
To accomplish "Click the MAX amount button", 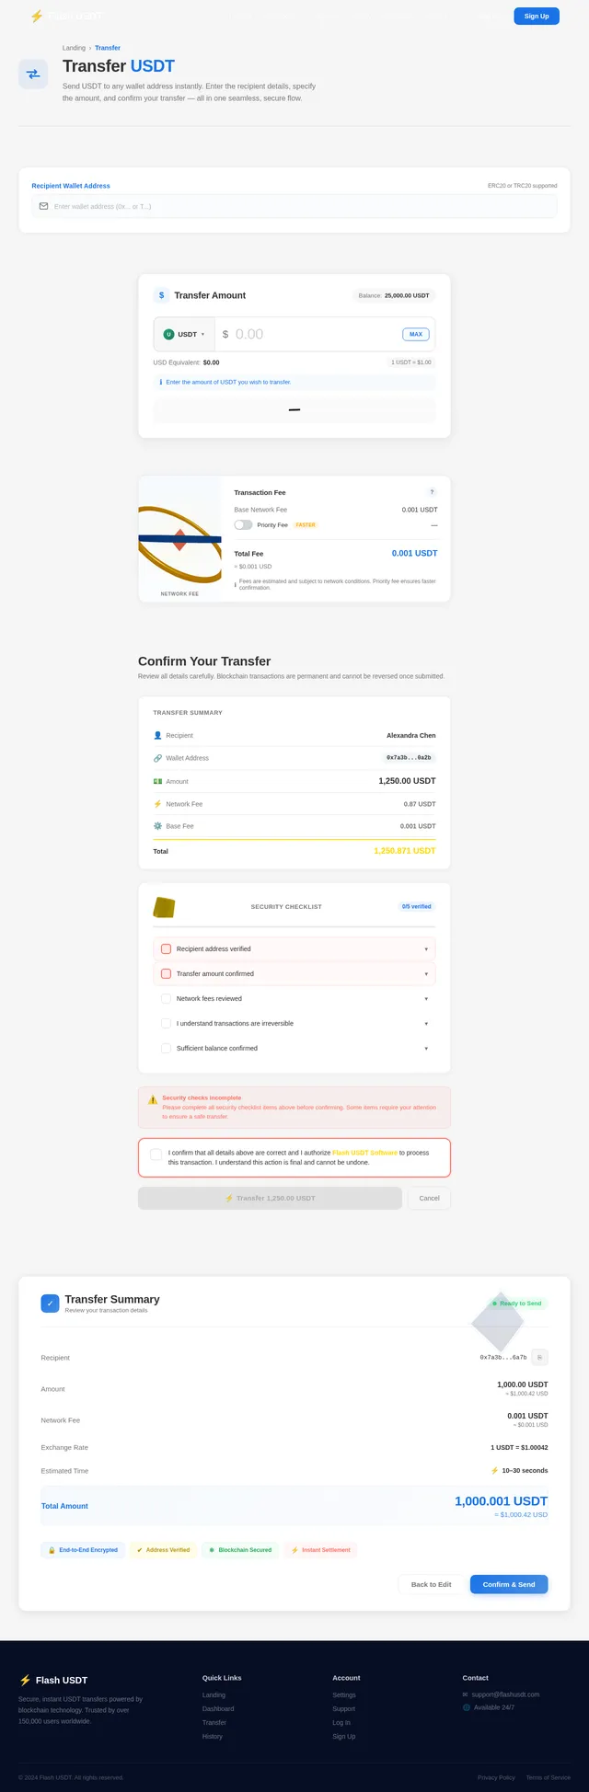I will (x=416, y=334).
